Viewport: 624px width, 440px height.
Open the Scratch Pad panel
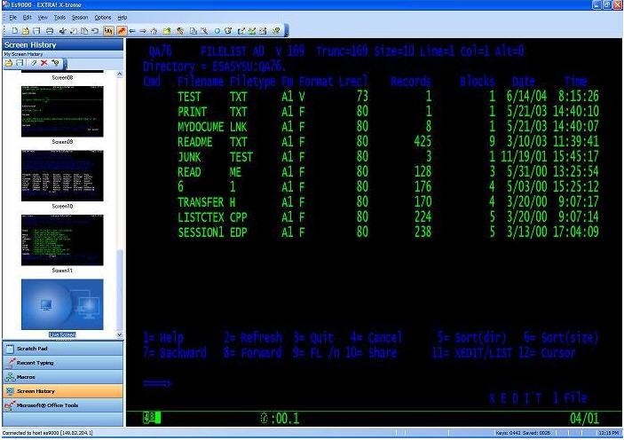[63, 349]
